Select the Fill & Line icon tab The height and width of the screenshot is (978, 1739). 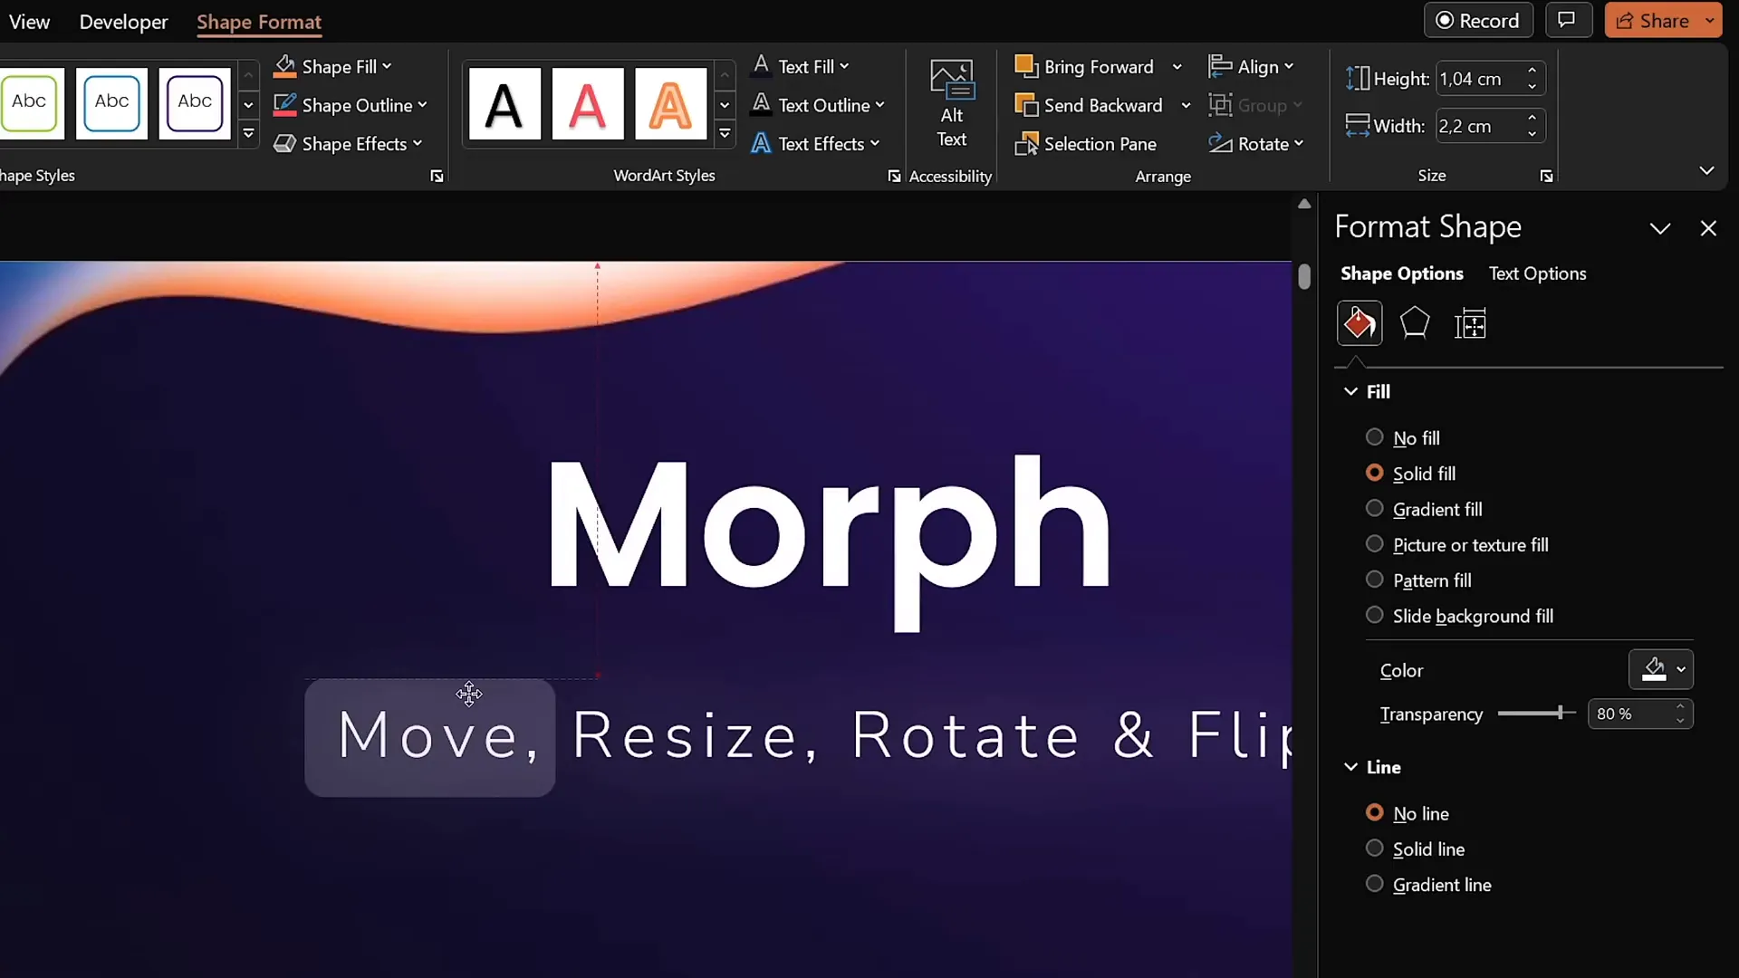coord(1359,323)
